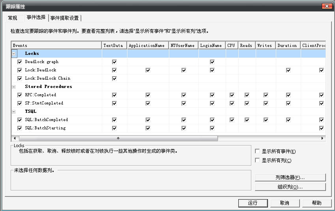Click the LoginName column header

(212, 45)
